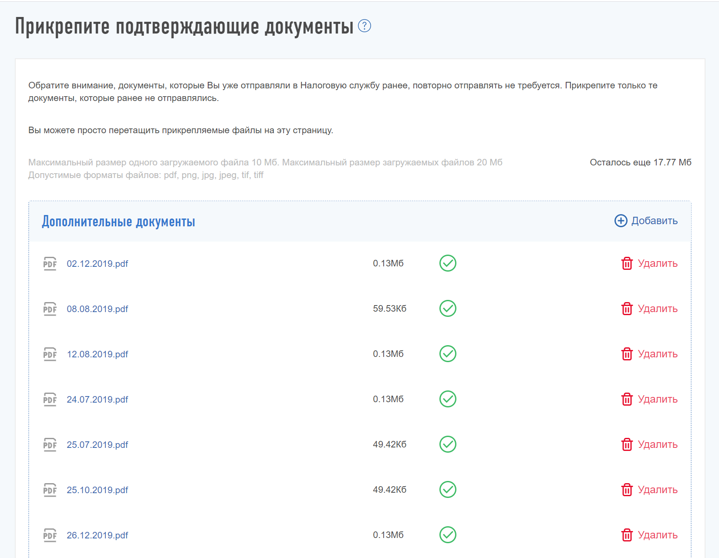719x558 pixels.
Task: Open the 26.12.2019.pdf file link
Action: (x=97, y=535)
